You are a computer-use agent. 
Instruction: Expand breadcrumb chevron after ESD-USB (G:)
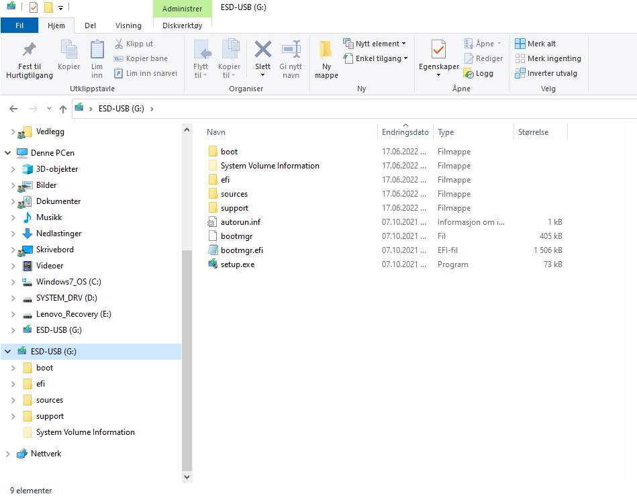152,109
